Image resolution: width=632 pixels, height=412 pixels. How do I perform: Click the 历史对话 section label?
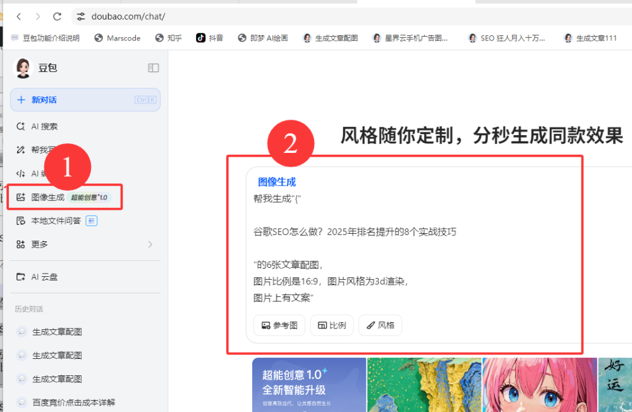[x=29, y=309]
